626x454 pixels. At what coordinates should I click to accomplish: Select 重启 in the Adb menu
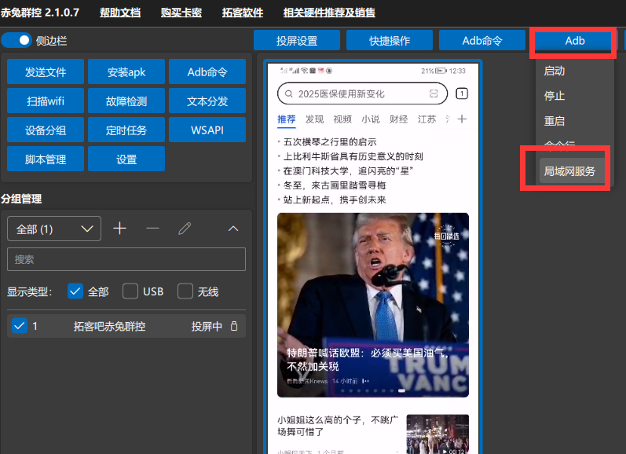(555, 121)
